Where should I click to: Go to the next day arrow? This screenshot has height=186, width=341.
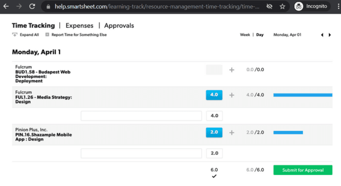point(330,35)
